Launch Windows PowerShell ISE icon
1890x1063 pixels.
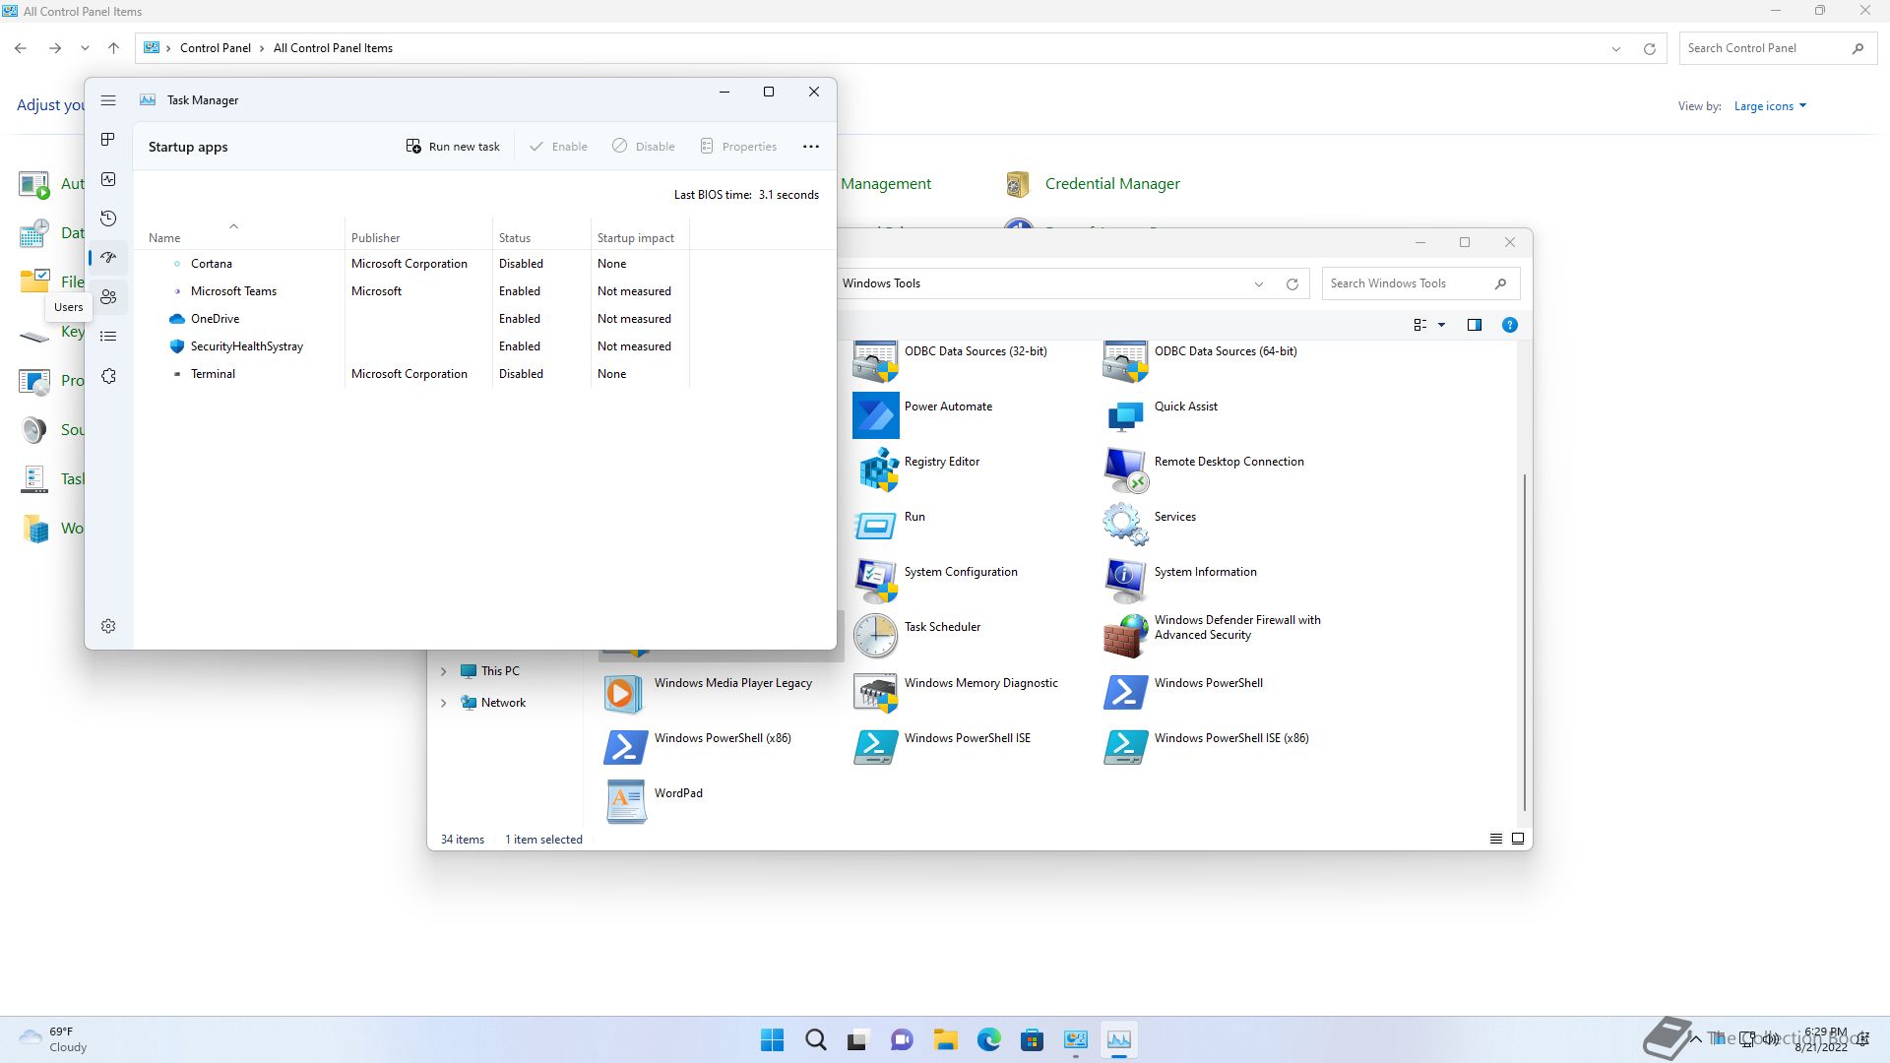pos(875,747)
